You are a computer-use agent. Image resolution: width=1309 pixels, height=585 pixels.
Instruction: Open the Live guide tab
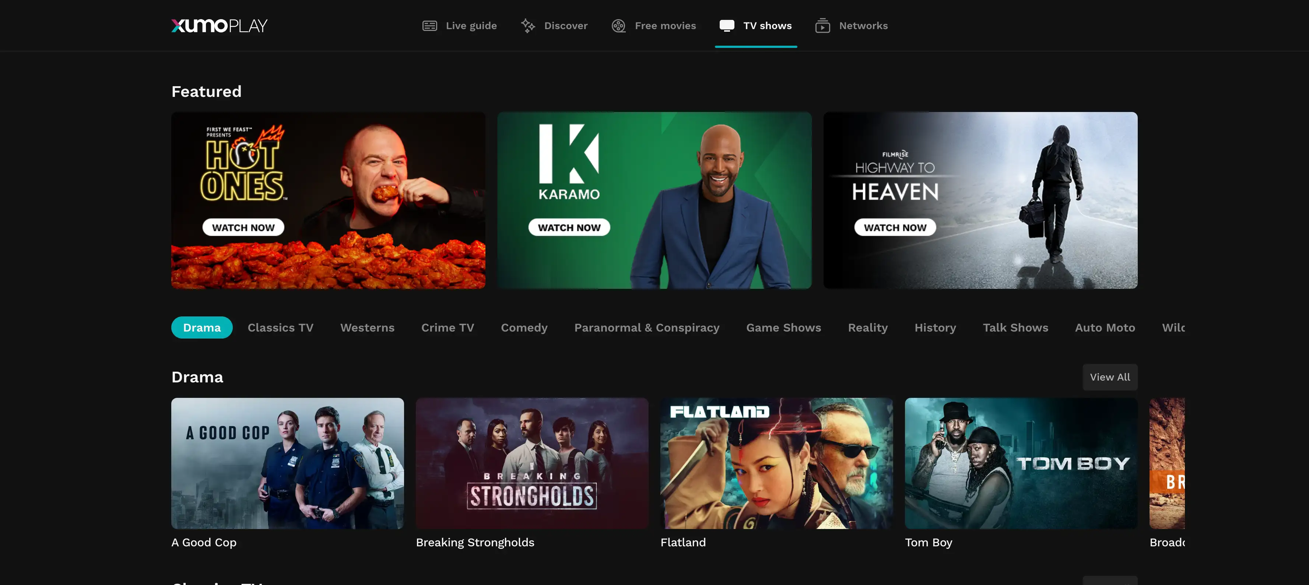(x=459, y=25)
